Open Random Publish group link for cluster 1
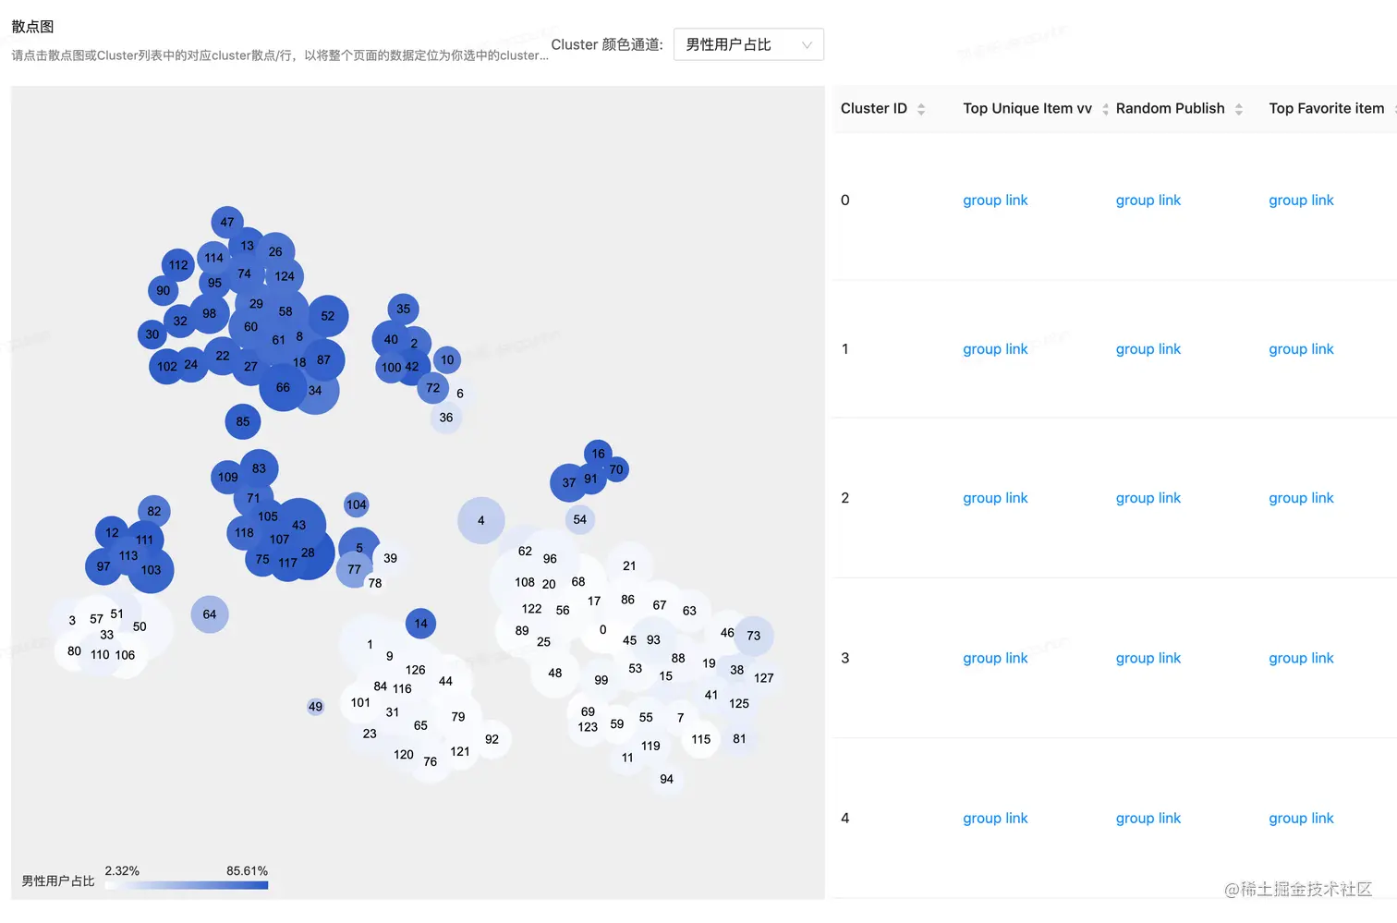The height and width of the screenshot is (923, 1397). coord(1148,349)
